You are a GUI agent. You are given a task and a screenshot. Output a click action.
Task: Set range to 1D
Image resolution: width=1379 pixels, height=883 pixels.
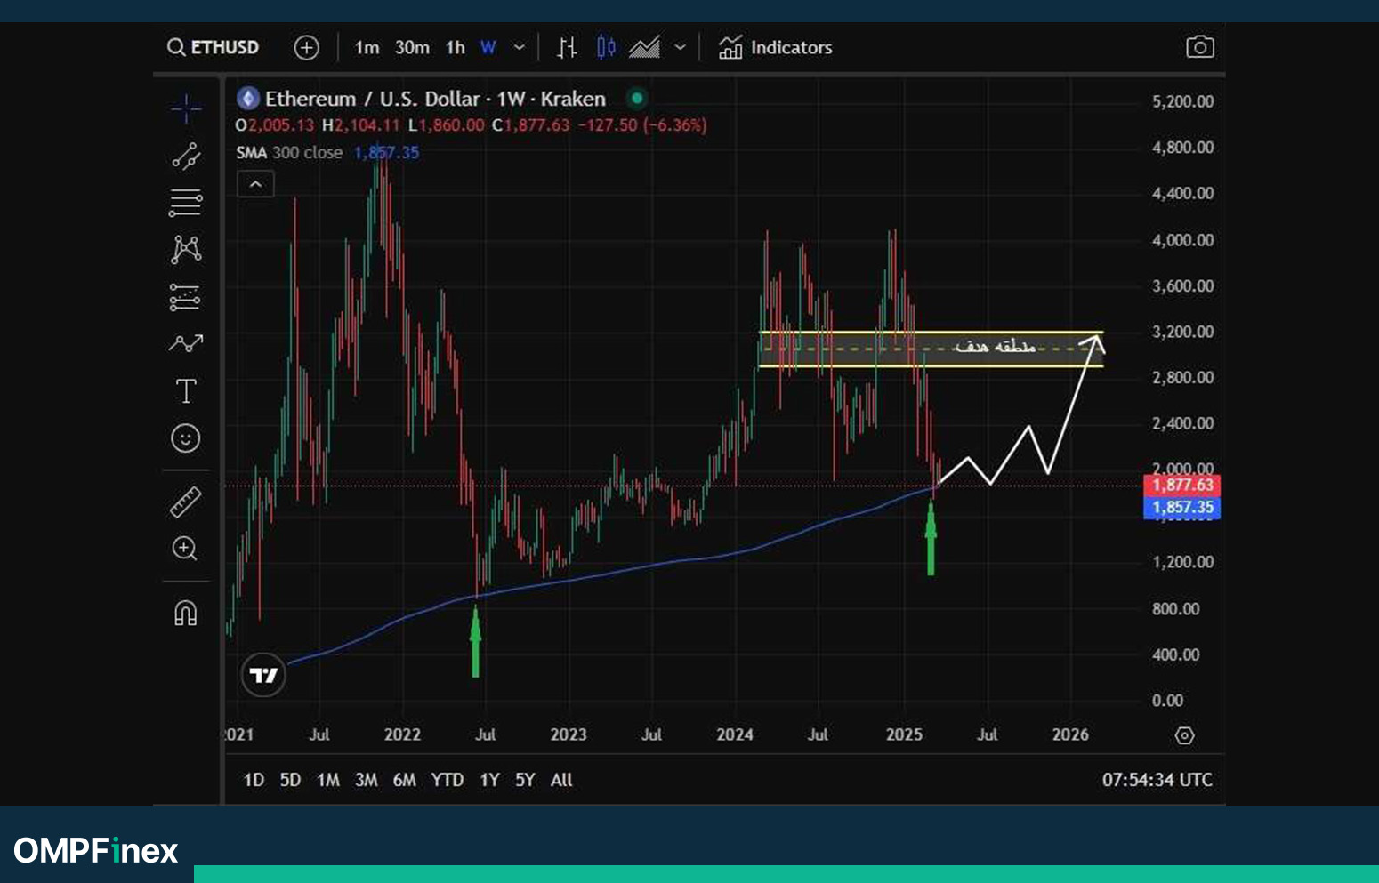click(x=254, y=780)
